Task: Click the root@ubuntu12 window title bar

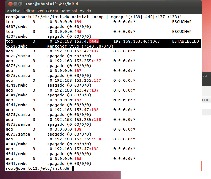Action: (x=109, y=4)
